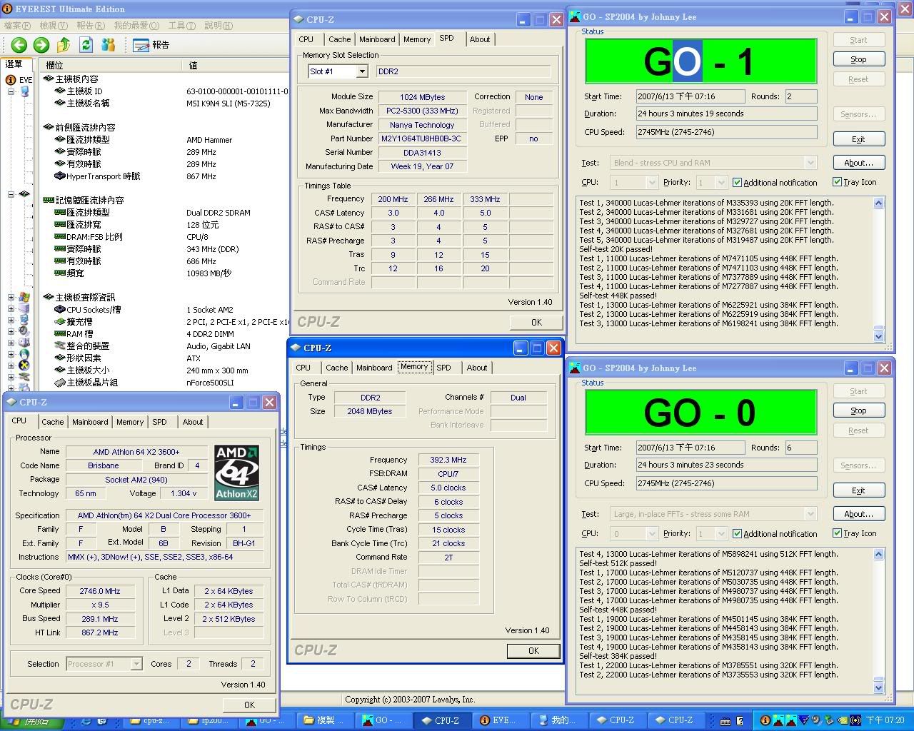914x731 pixels.
Task: Click the green GO - 0 status panel
Action: 700,413
